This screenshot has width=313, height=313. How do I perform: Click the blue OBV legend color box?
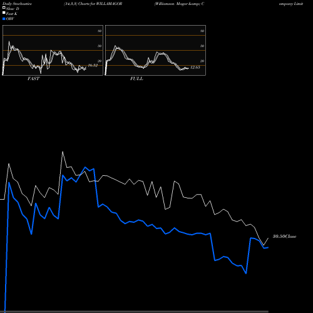[x=4, y=19]
